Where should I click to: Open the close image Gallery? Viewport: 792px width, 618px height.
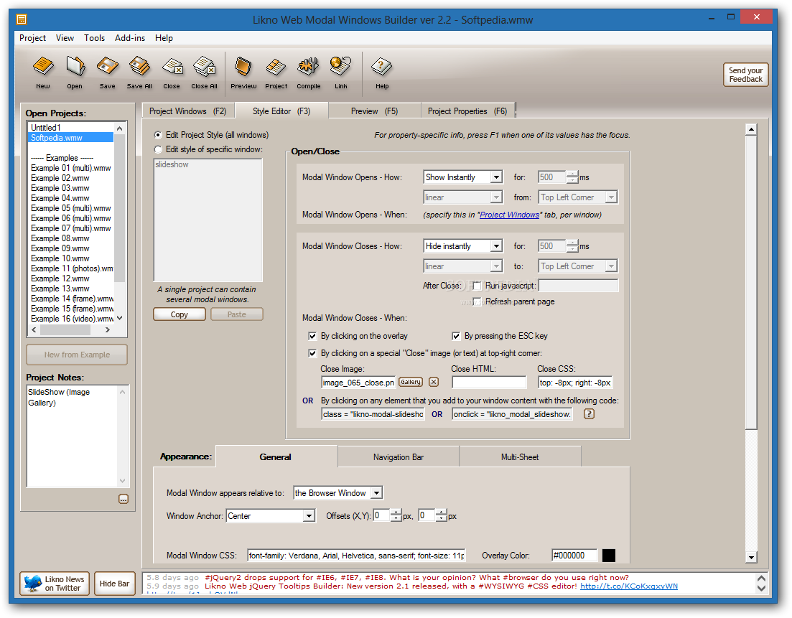pos(411,382)
